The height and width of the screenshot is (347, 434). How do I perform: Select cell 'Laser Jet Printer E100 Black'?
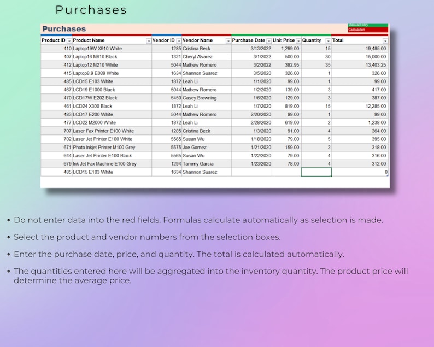[x=112, y=156]
